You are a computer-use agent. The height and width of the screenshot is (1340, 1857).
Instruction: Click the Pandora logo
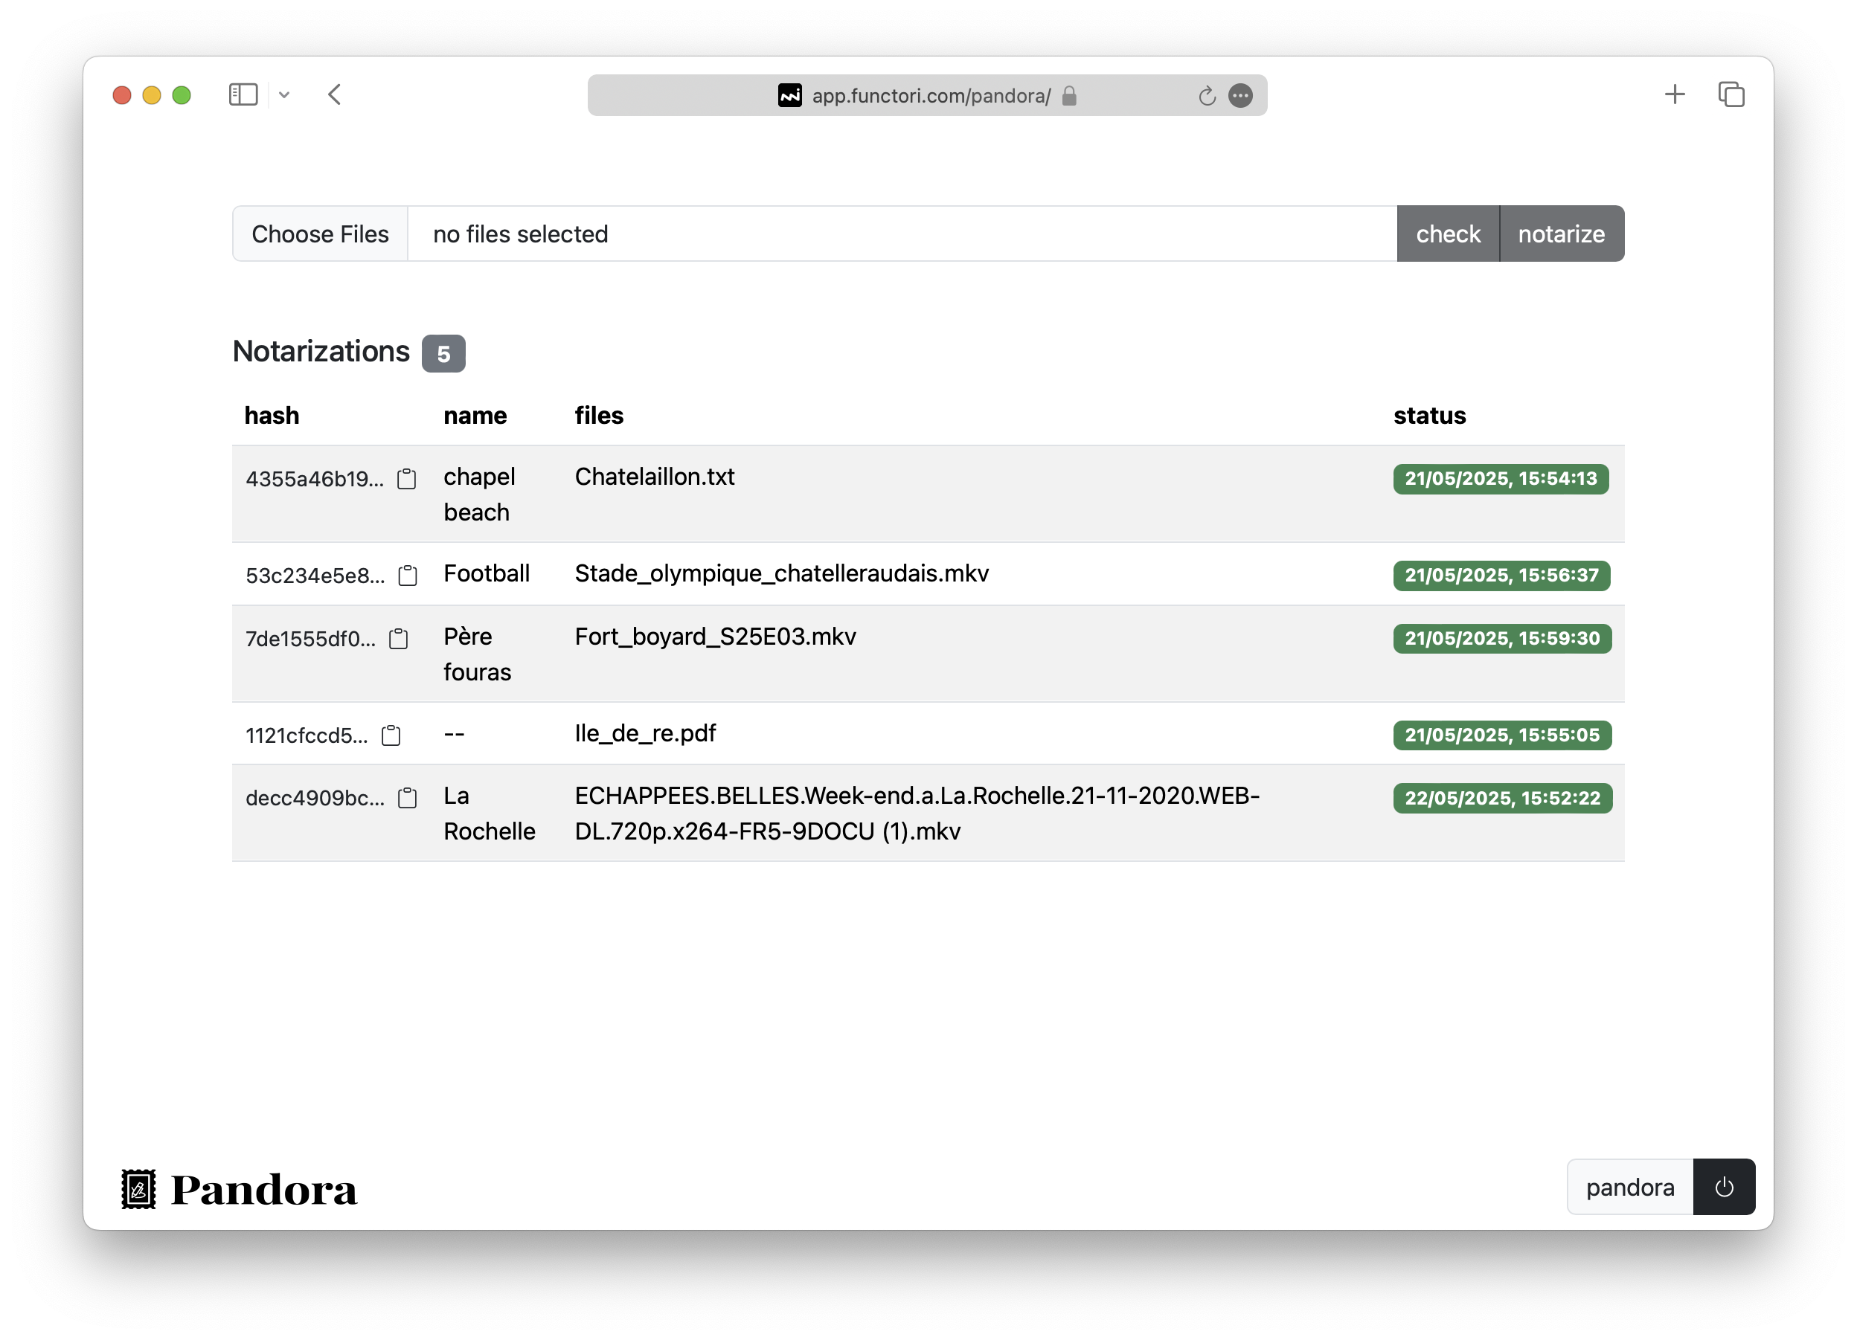click(239, 1188)
